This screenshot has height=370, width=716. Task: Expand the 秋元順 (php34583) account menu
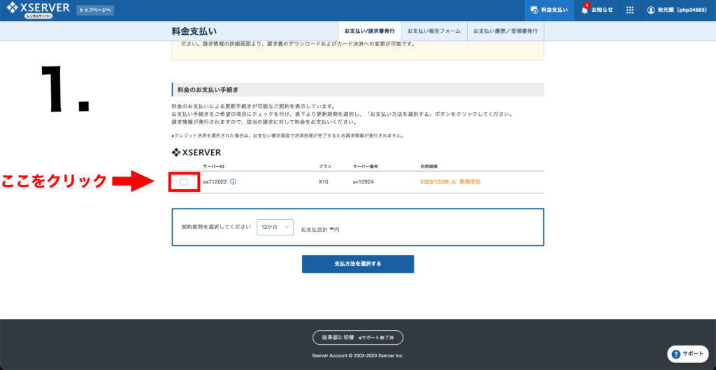[680, 10]
